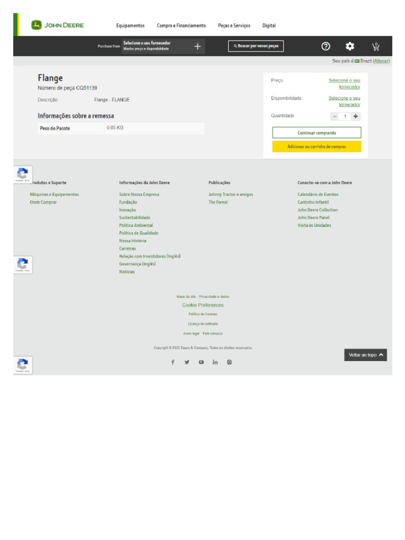Screen dimensions: 405x540
Task: Open the Compra e Financiamento menu
Action: click(x=181, y=25)
